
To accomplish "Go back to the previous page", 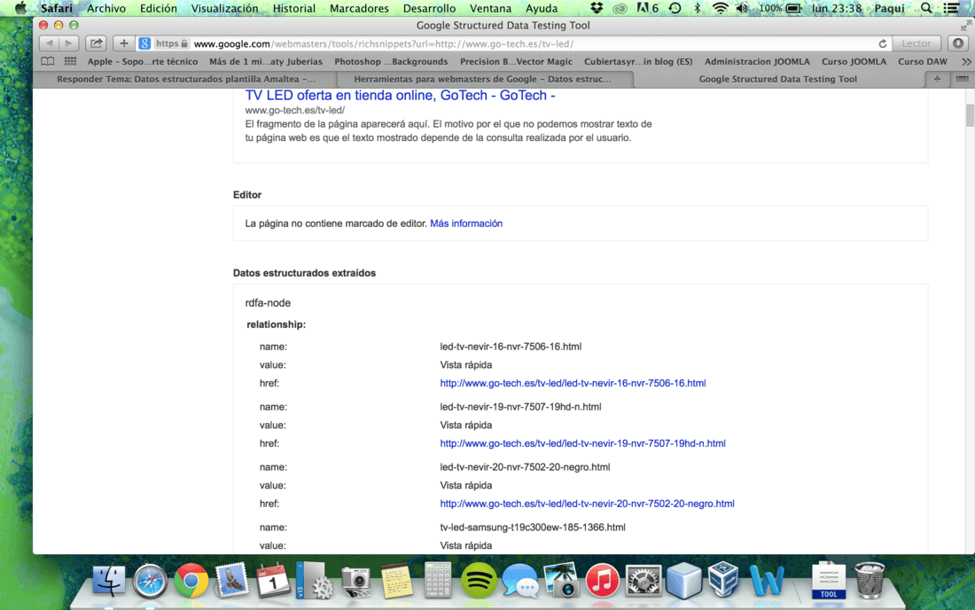I will (49, 43).
